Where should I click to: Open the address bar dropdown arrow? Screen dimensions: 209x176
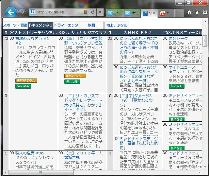click(79, 12)
